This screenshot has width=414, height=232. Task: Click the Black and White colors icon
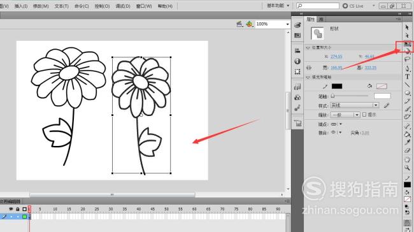407,207
